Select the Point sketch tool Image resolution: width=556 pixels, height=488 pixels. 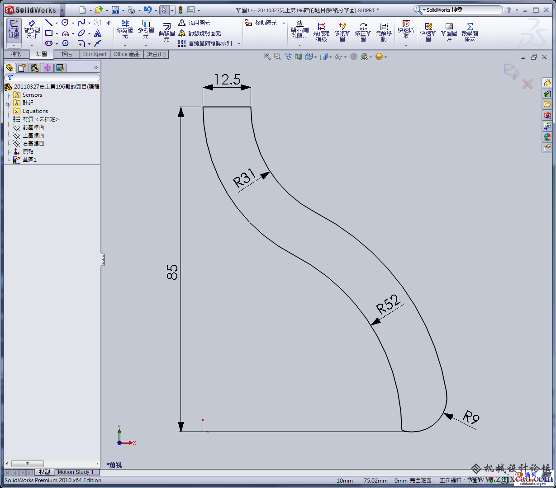[108, 23]
